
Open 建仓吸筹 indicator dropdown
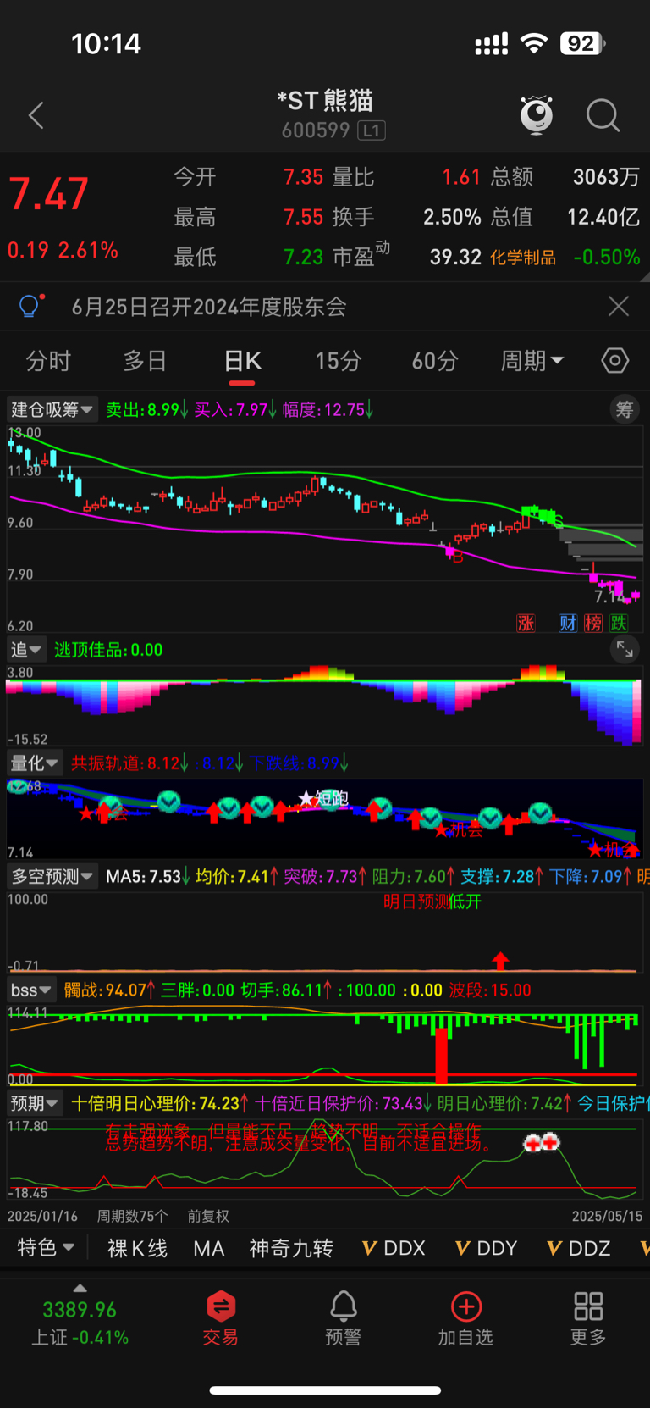coord(52,409)
